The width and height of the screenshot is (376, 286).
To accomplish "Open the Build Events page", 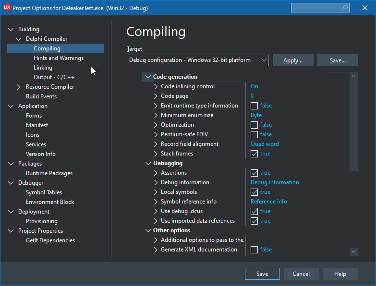I will pos(41,96).
